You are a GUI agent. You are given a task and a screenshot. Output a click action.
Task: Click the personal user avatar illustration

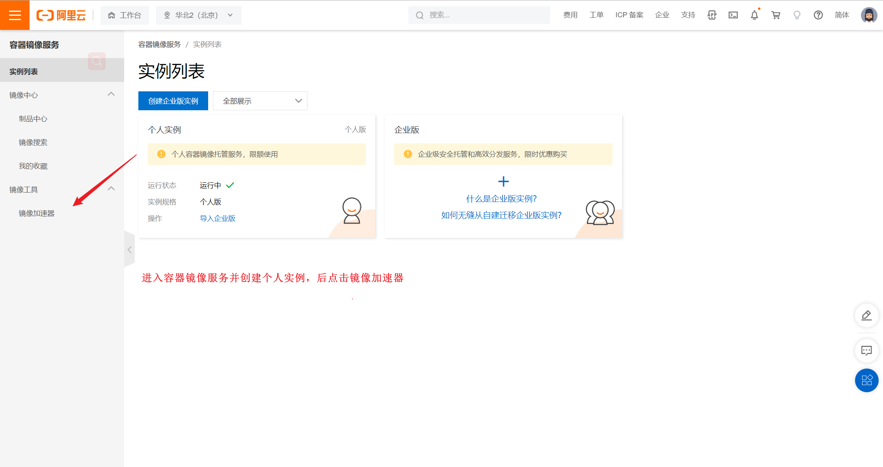(x=352, y=211)
